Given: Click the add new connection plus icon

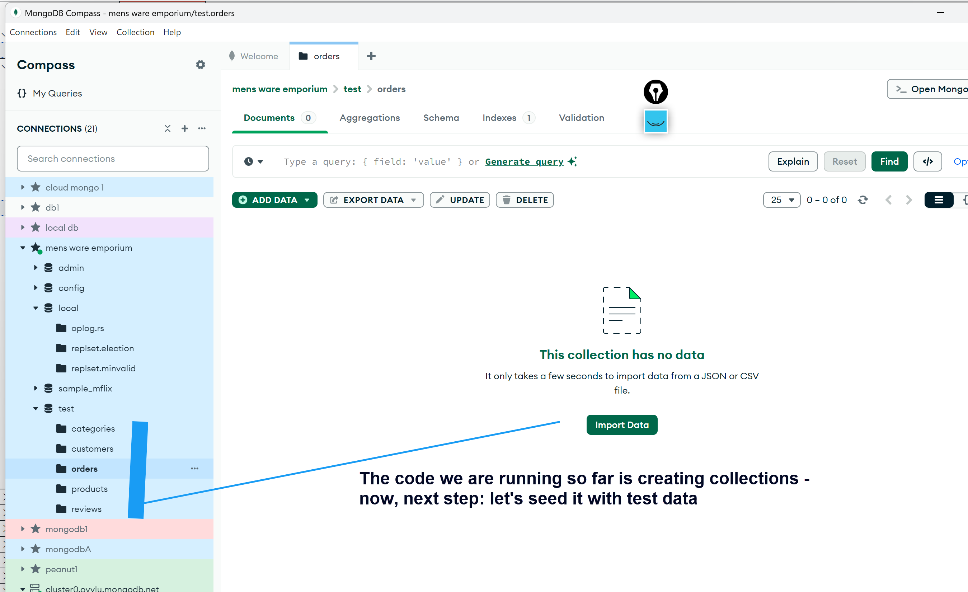Looking at the screenshot, I should pos(185,128).
